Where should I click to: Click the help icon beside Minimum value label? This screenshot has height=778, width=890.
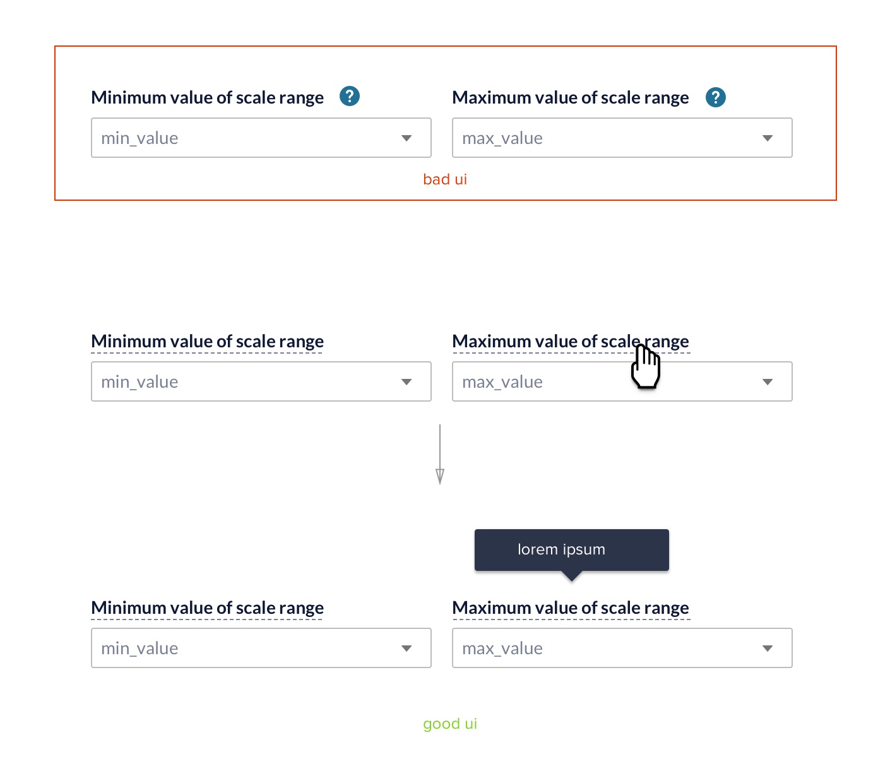[350, 97]
